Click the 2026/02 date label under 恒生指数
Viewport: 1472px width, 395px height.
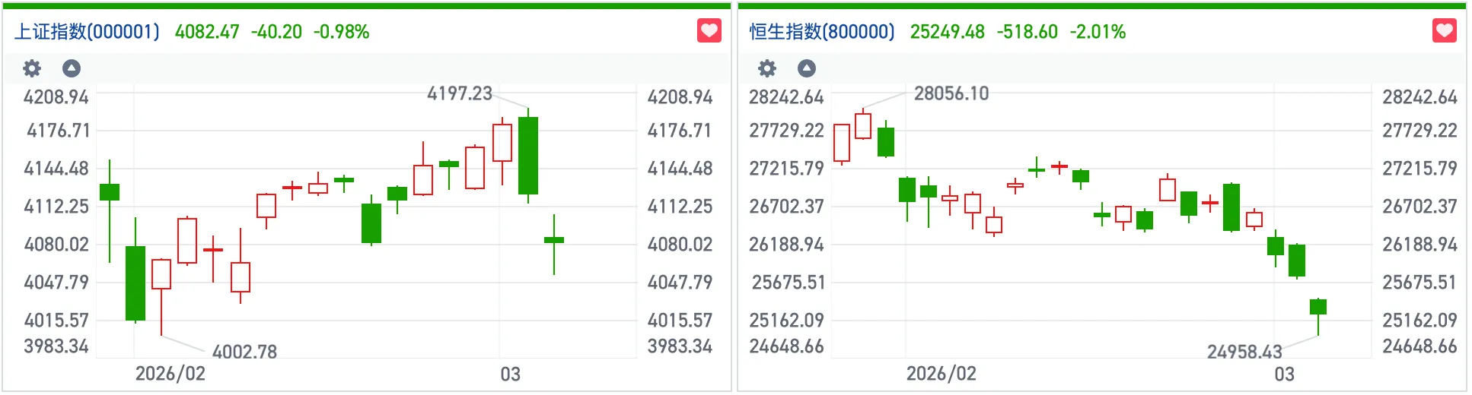pyautogui.click(x=942, y=374)
